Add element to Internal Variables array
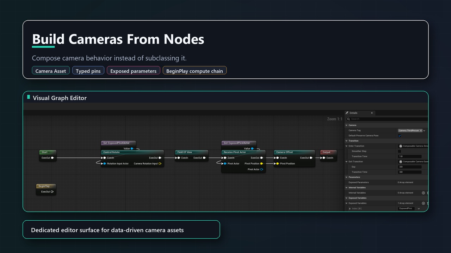This screenshot has height=253, width=451. point(424,193)
